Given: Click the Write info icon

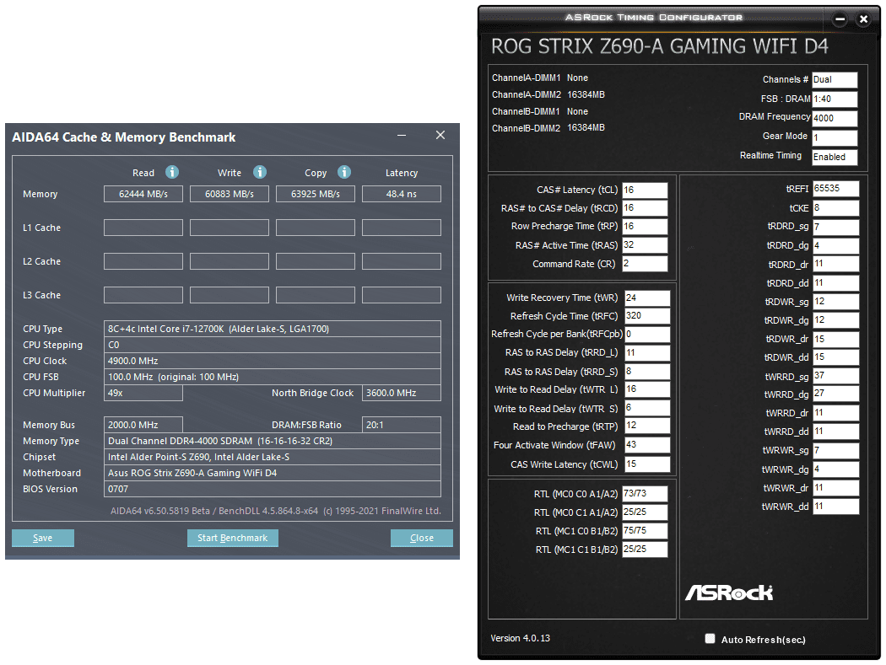Looking at the screenshot, I should pos(260,172).
